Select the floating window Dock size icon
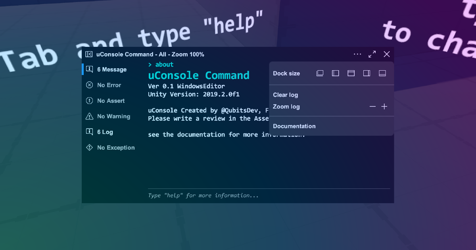476x250 pixels. tap(320, 73)
